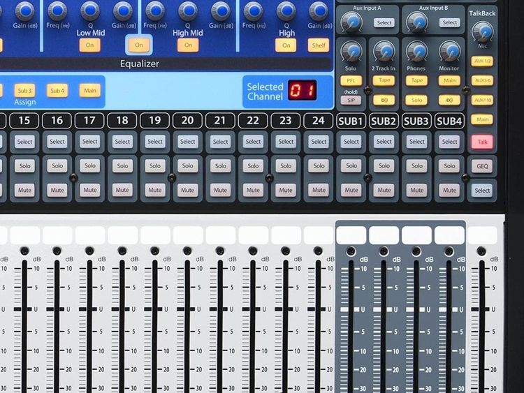524x393 pixels.
Task: Enable Tape under 2 Track In
Action: 384,80
